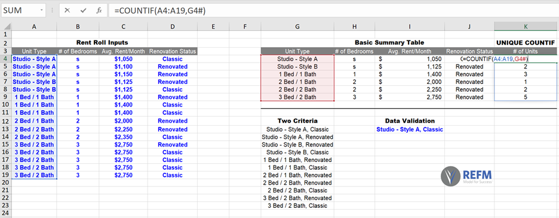
Task: Select column A header
Action: [34, 27]
